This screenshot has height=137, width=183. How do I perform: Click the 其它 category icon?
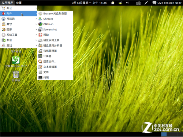(4, 24)
